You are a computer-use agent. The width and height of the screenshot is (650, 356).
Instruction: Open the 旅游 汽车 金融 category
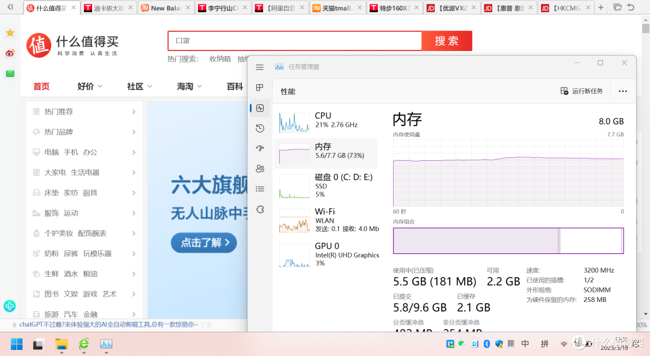click(x=85, y=313)
